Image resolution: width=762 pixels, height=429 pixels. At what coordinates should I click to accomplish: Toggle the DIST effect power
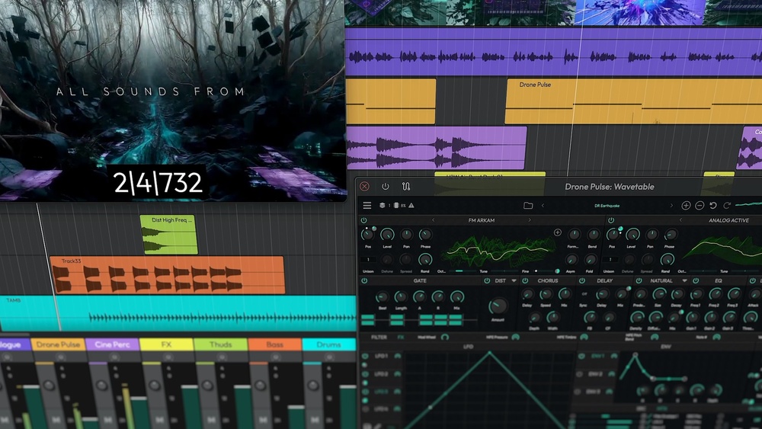click(x=486, y=281)
